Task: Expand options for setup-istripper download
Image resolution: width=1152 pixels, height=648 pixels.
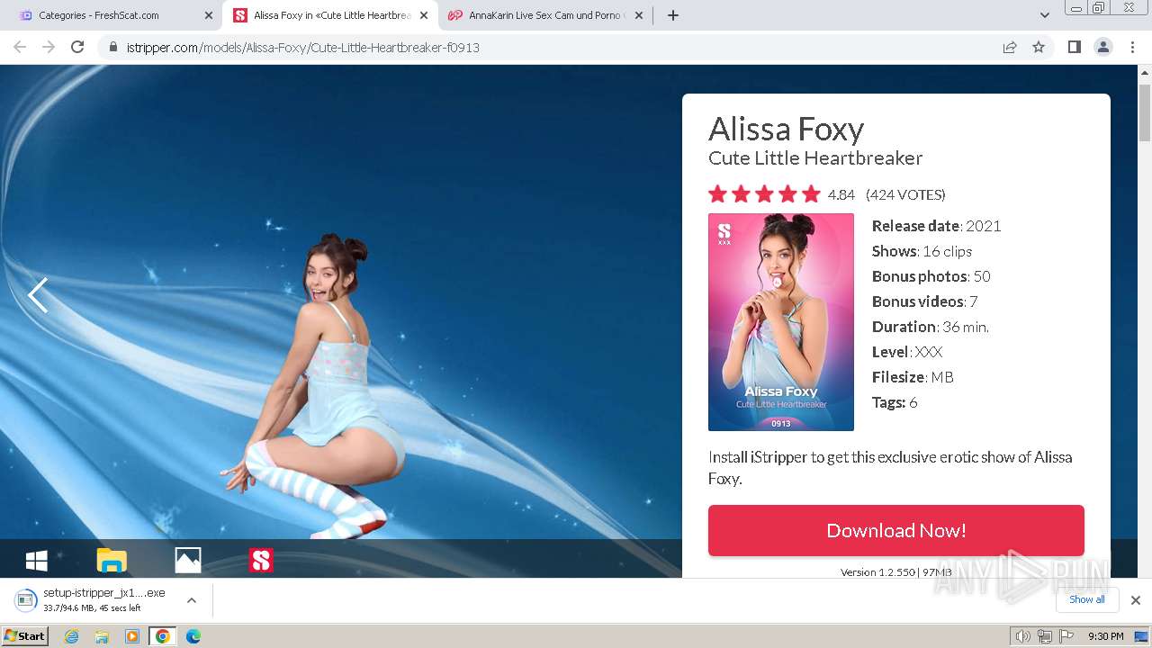Action: pos(191,600)
